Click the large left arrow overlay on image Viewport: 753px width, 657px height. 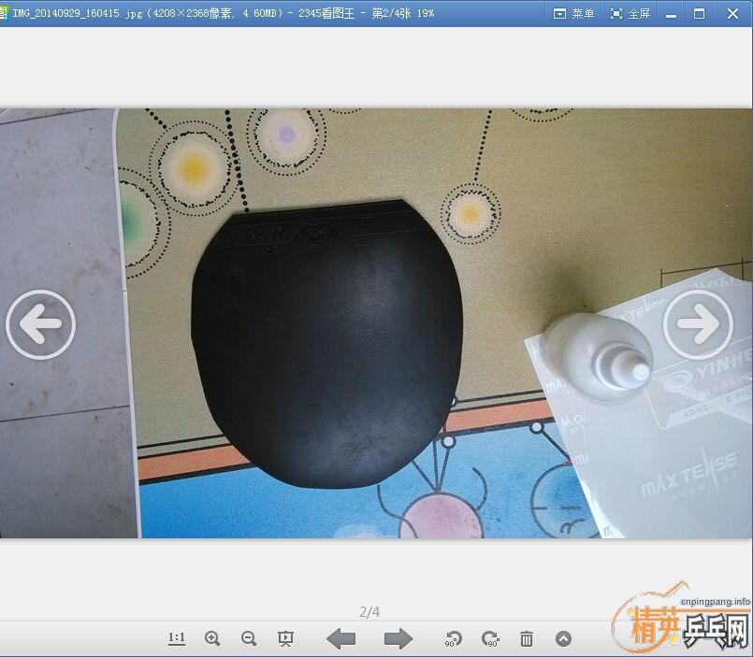(x=40, y=324)
